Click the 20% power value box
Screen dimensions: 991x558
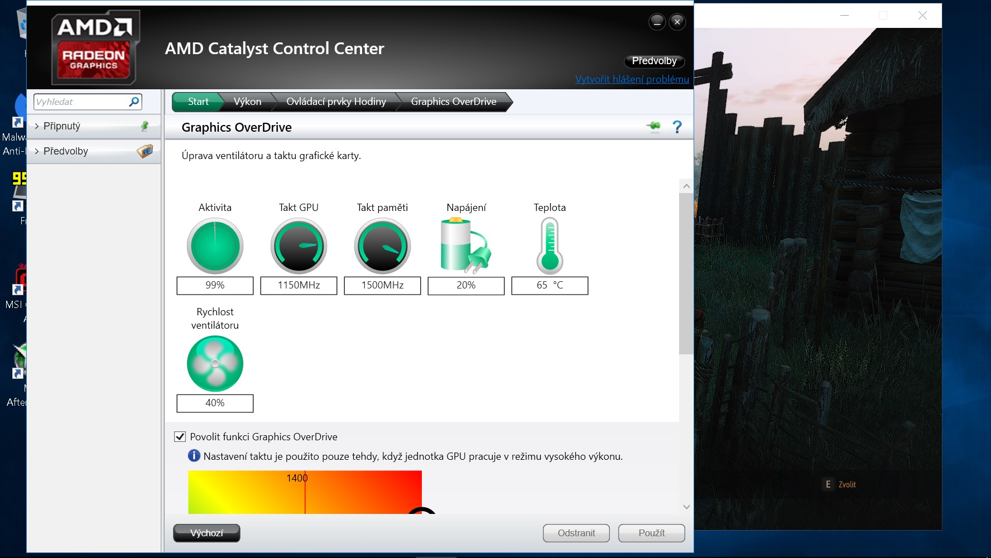pyautogui.click(x=466, y=285)
